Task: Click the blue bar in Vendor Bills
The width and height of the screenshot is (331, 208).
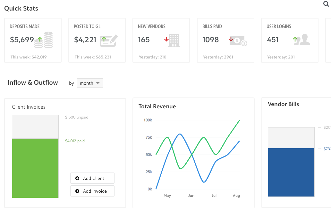Action: tap(291, 172)
